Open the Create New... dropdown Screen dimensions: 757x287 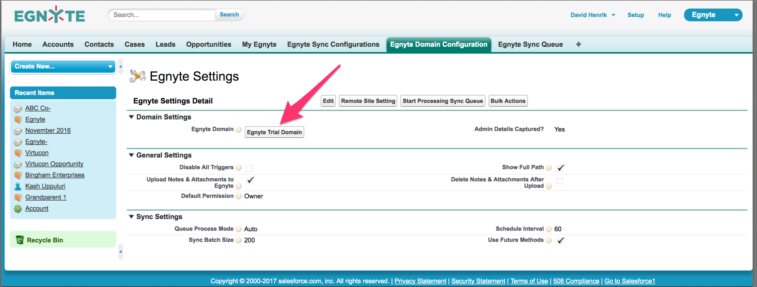click(x=63, y=66)
